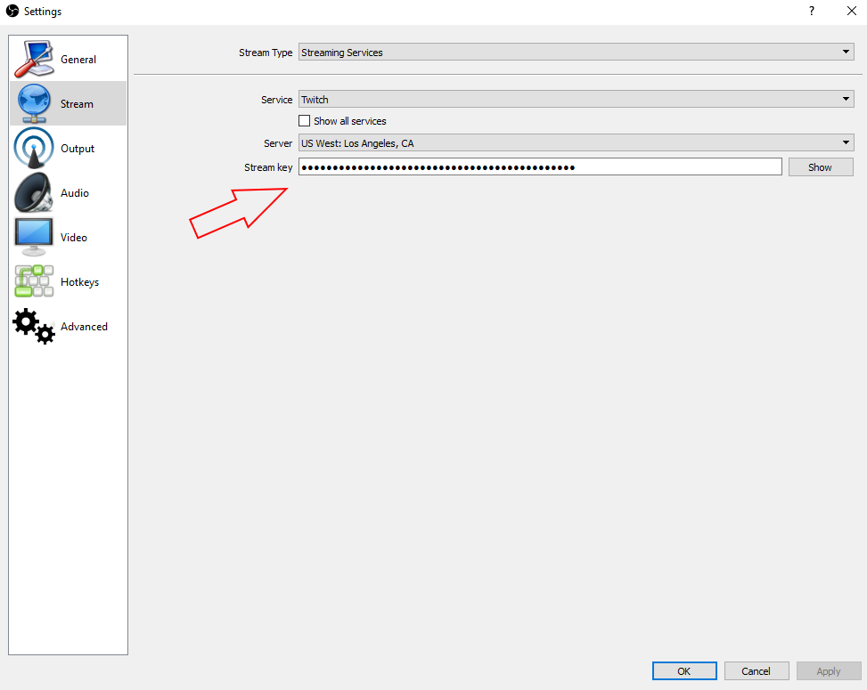The image size is (867, 690).
Task: Click the Cancel button
Action: 757,671
